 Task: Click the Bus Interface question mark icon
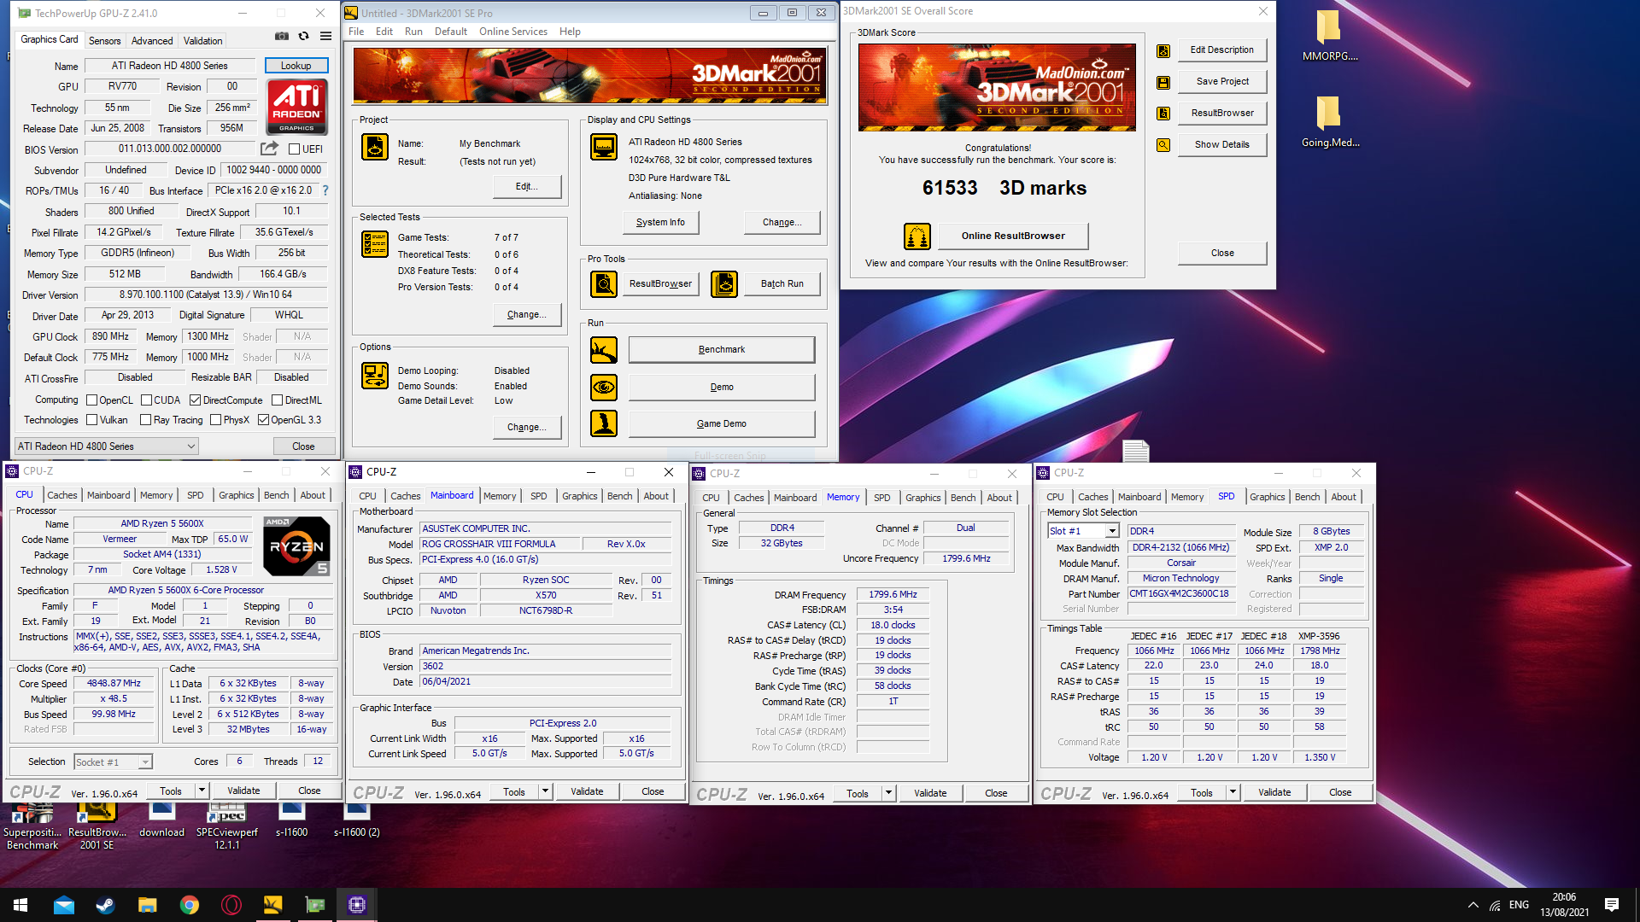[x=325, y=190]
